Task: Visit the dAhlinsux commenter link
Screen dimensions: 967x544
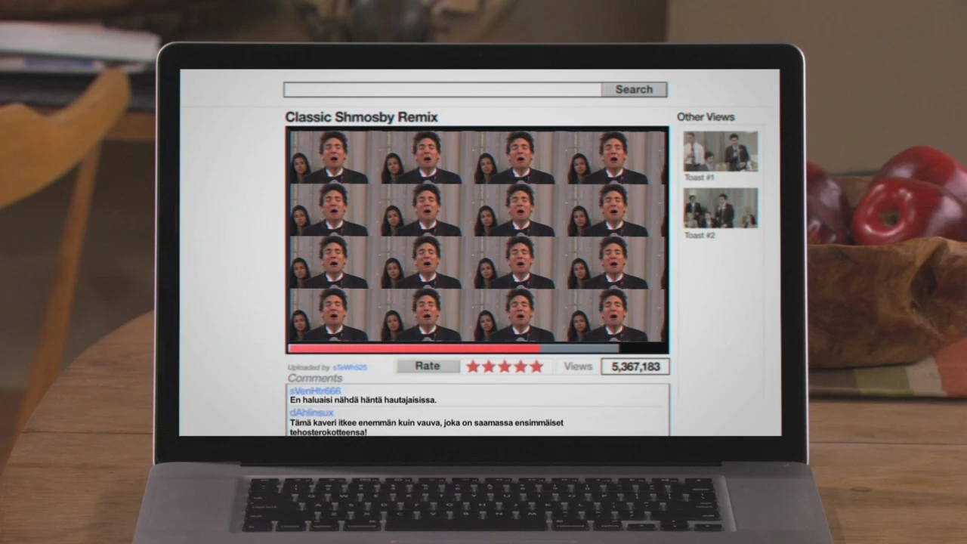Action: (x=311, y=413)
